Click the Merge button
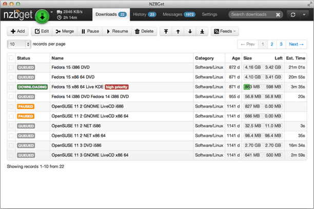This screenshot has width=314, height=209. pyautogui.click(x=65, y=31)
